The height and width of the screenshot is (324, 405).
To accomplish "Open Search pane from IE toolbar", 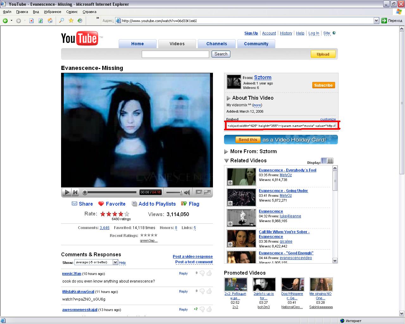I will click(62, 21).
